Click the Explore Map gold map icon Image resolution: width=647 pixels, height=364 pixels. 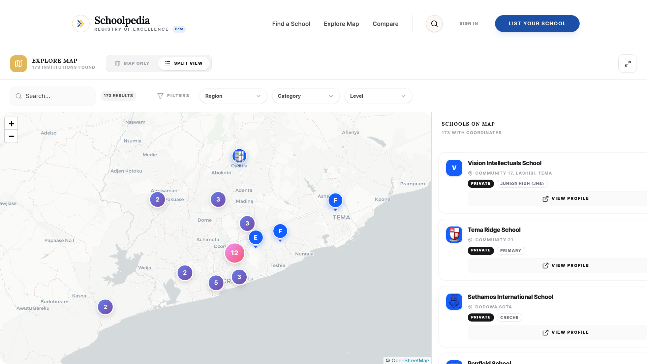(x=19, y=64)
